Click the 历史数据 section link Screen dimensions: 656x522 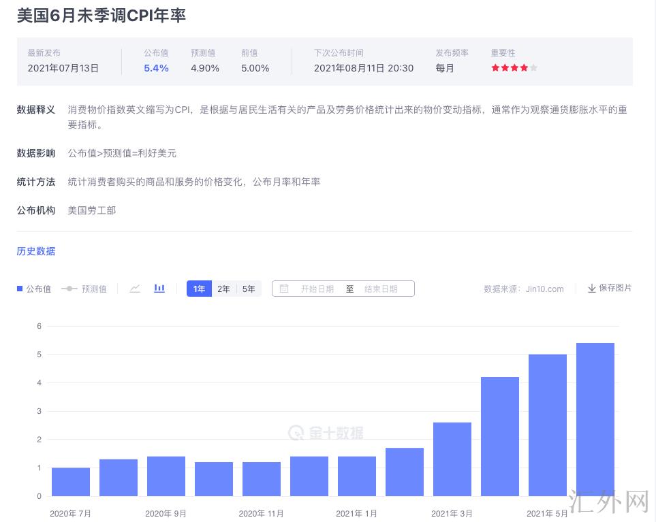click(36, 251)
